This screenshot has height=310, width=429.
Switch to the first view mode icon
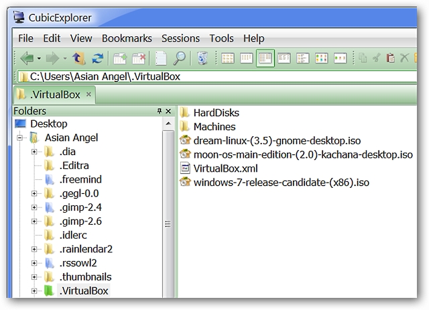point(227,58)
